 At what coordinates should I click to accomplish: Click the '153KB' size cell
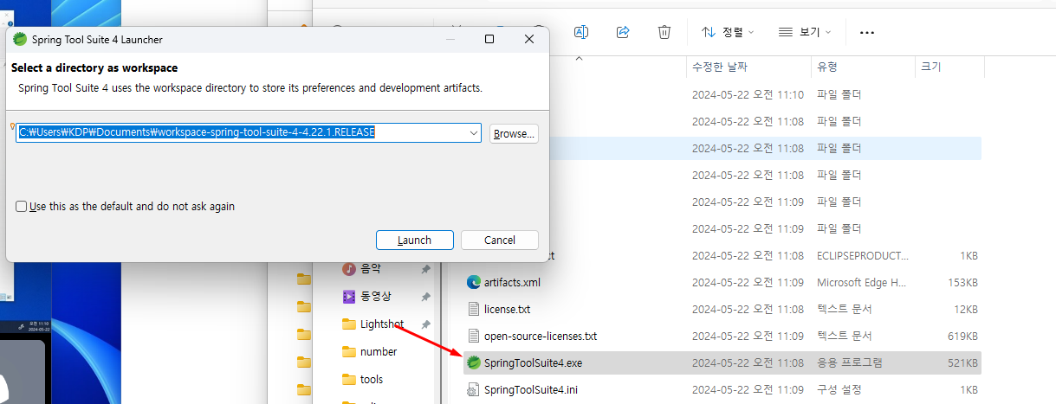coord(962,282)
